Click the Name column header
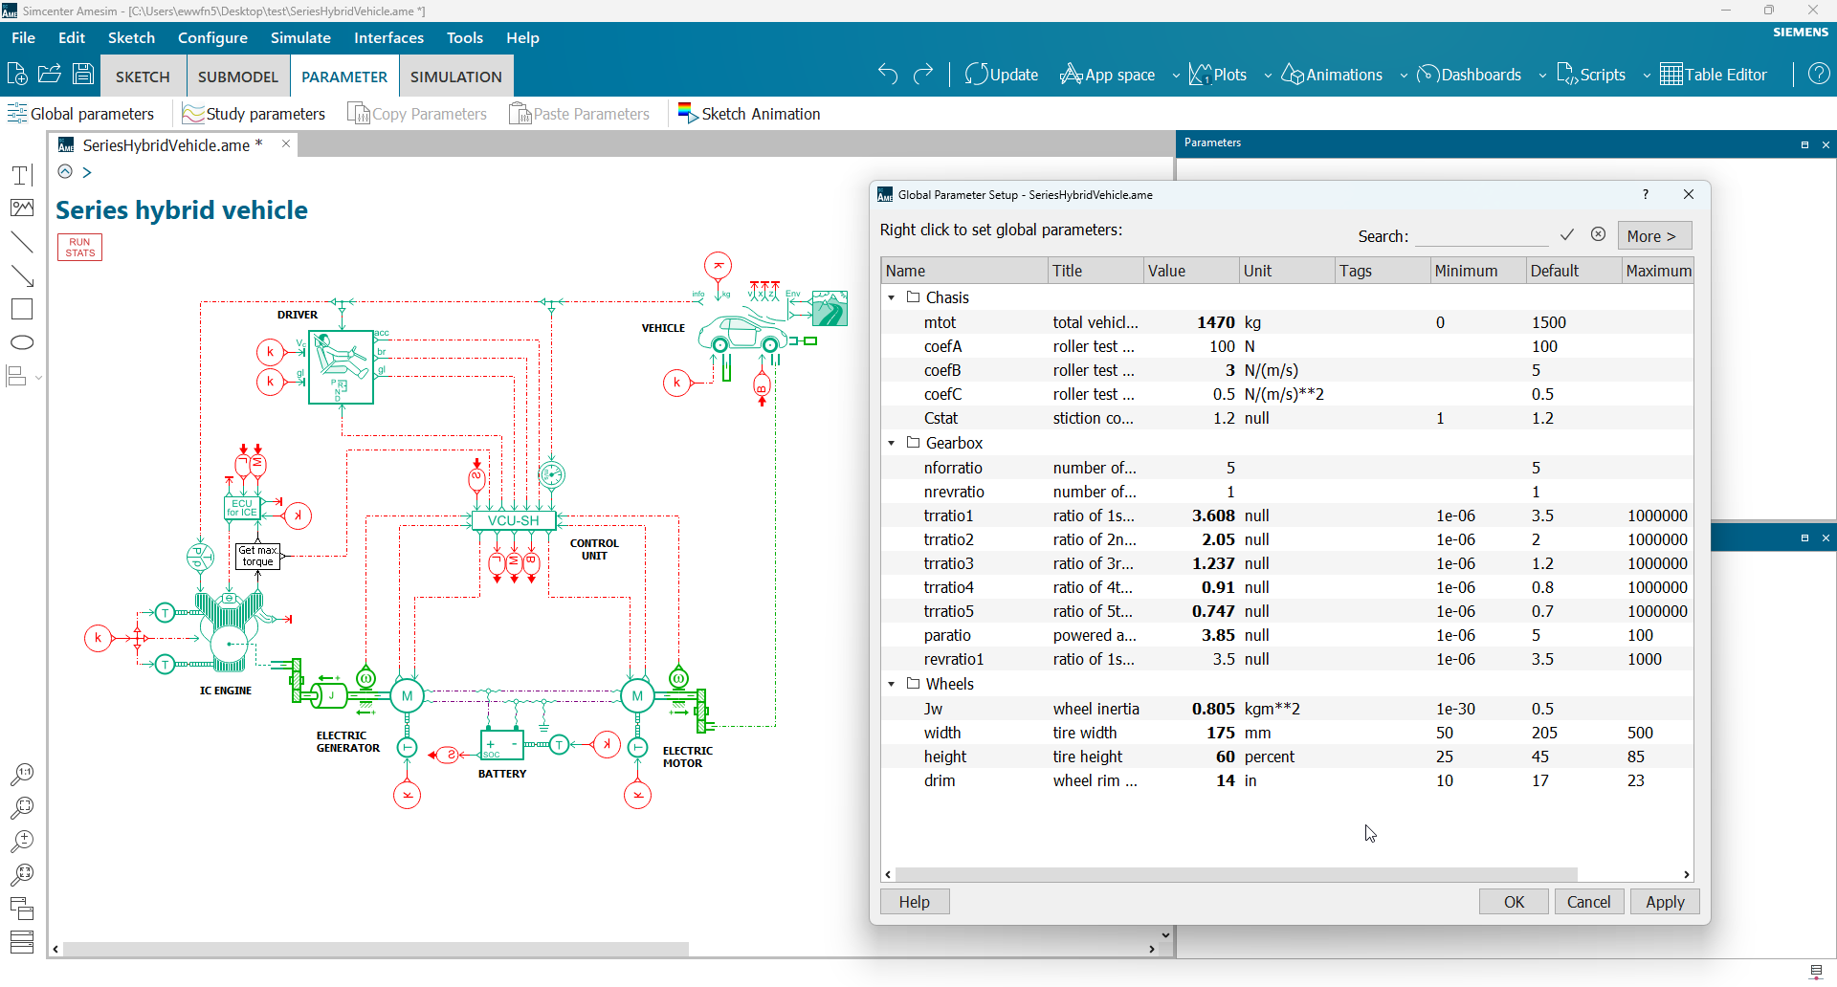The width and height of the screenshot is (1837, 987). tap(964, 271)
